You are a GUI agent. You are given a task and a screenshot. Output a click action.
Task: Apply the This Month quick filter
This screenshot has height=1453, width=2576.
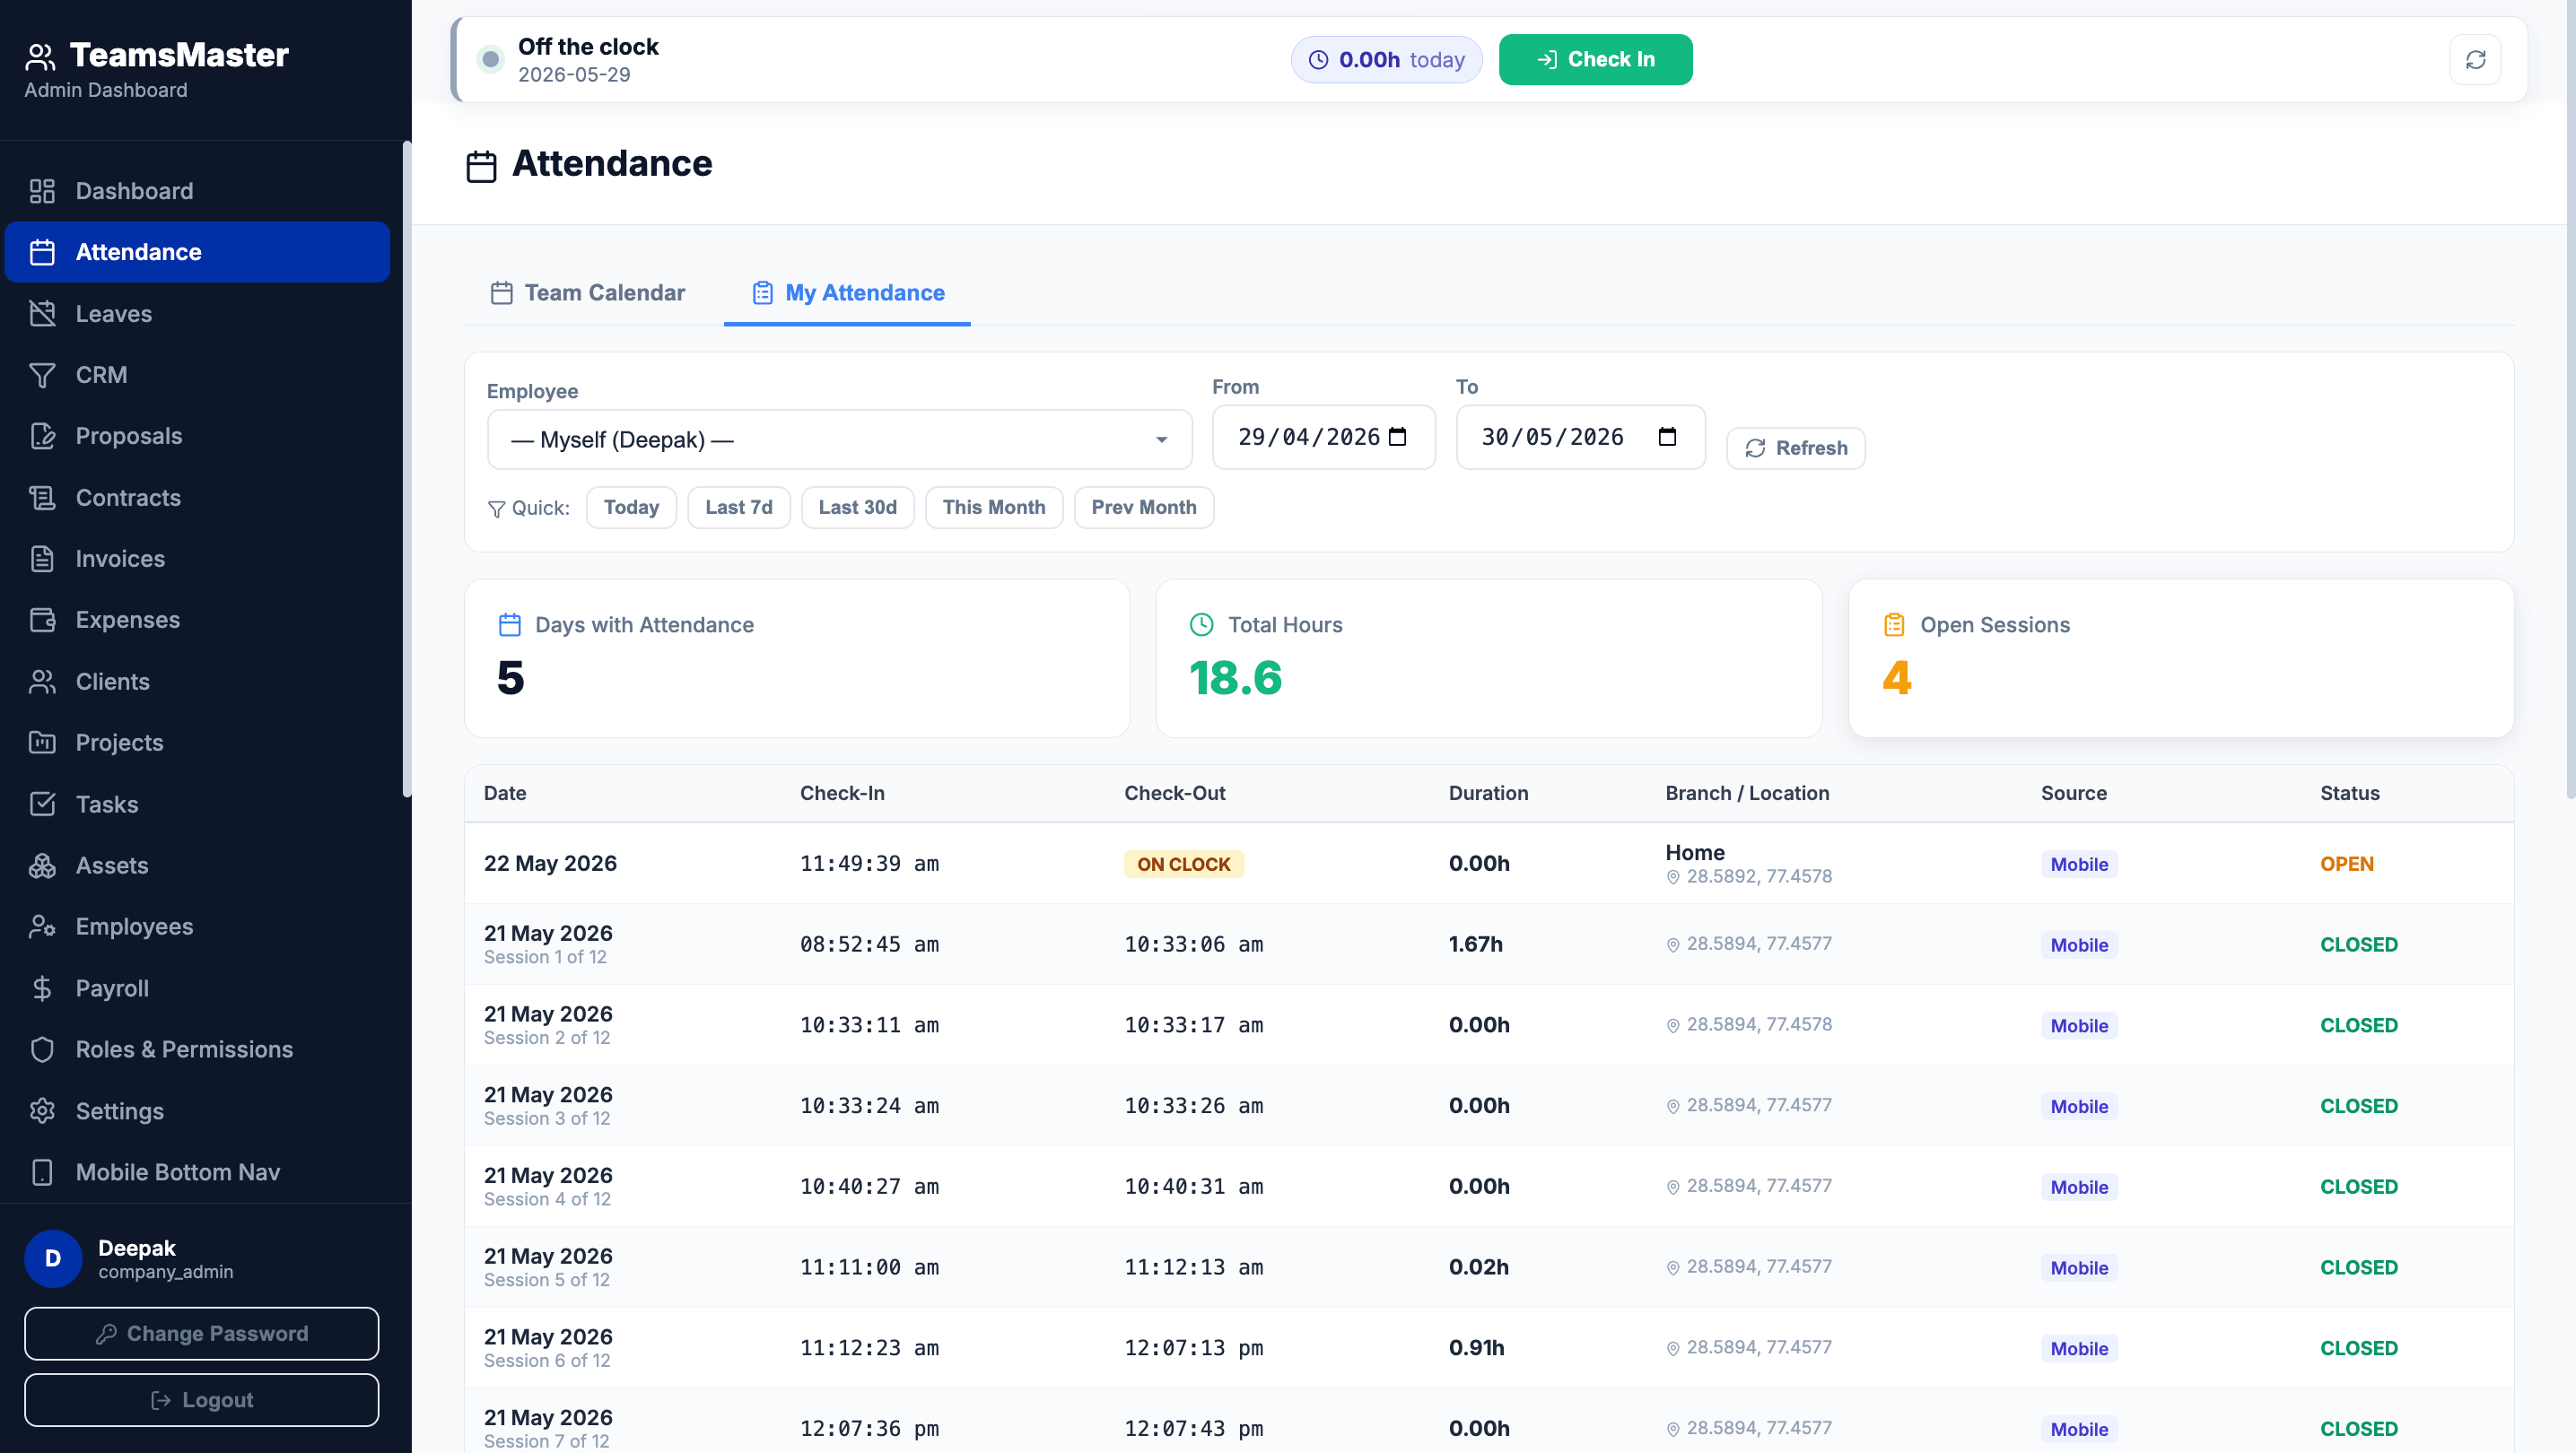point(994,508)
